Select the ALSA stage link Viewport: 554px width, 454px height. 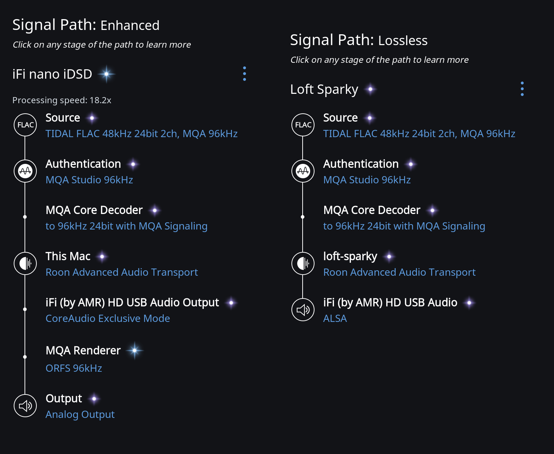point(335,318)
